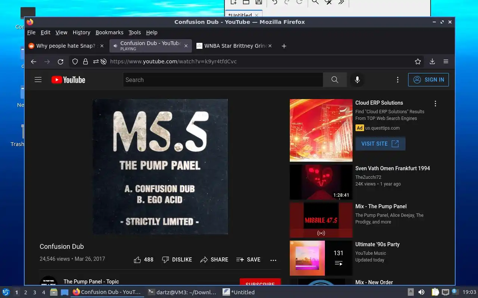Switch to workspace 2
478x298 pixels.
click(26, 292)
